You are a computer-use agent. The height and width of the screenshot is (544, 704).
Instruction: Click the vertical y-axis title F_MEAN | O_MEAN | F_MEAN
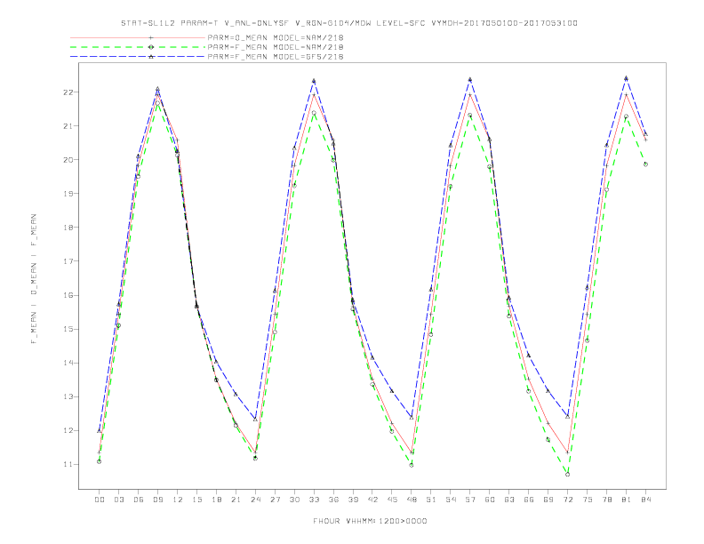point(34,279)
